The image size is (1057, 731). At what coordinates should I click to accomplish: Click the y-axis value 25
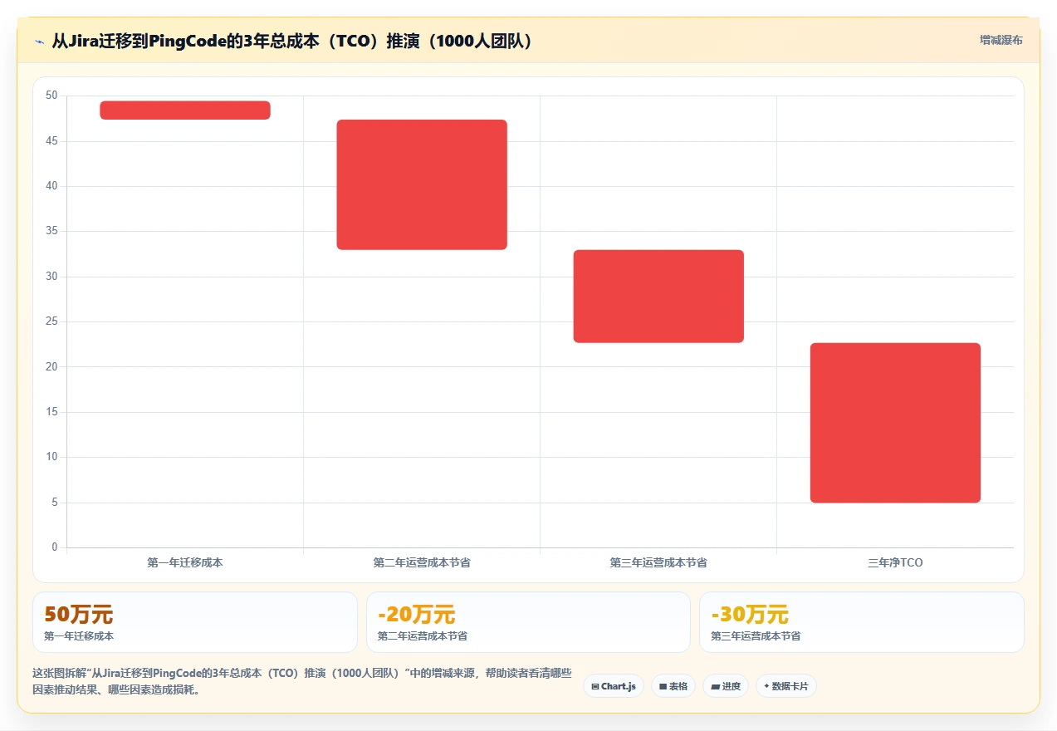51,321
